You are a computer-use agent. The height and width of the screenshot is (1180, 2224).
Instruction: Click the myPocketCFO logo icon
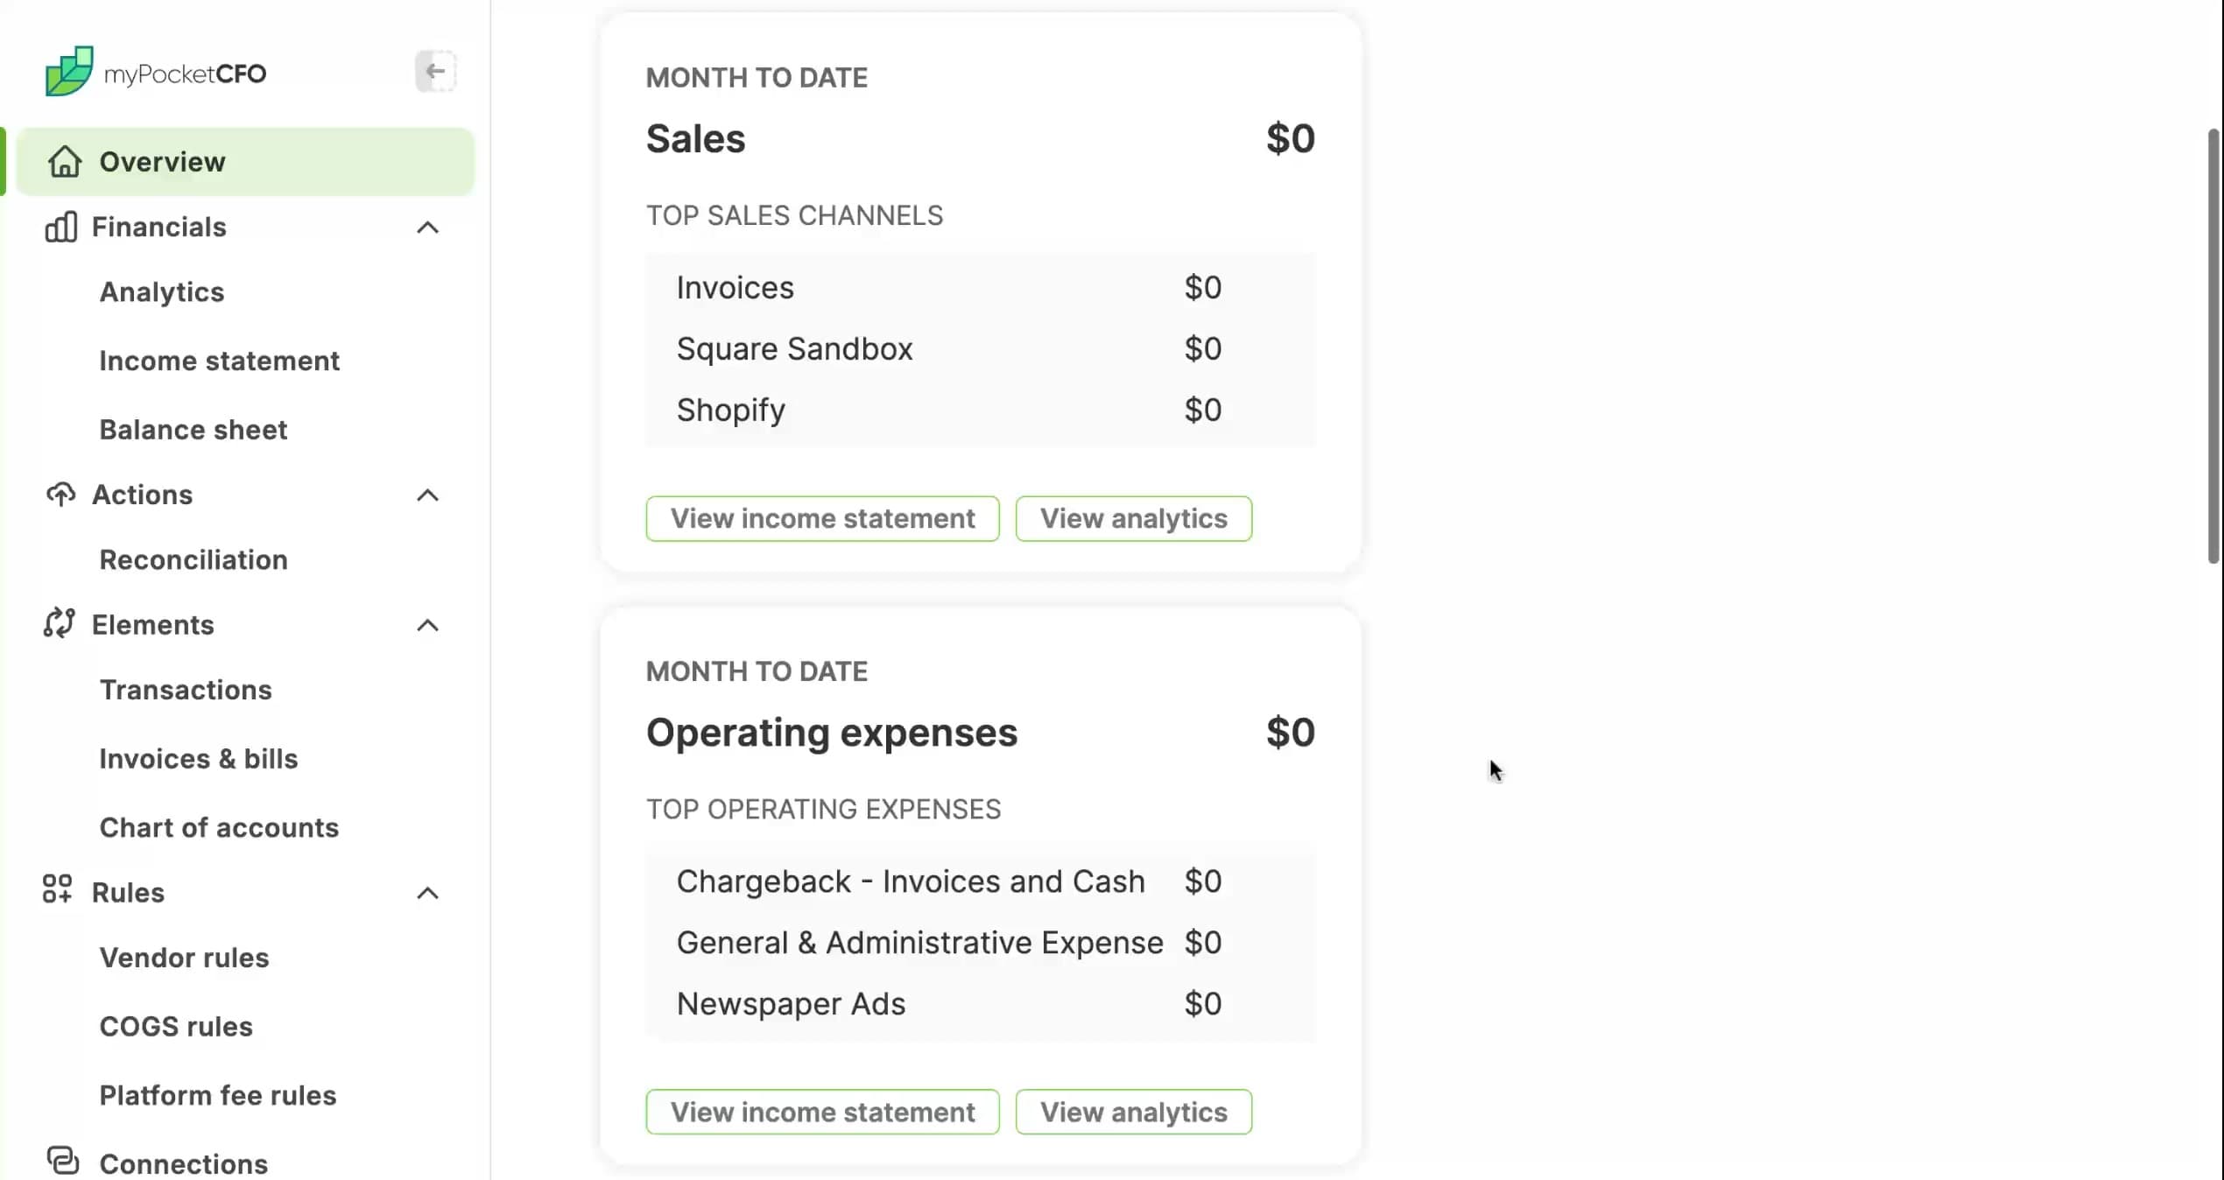pos(69,72)
